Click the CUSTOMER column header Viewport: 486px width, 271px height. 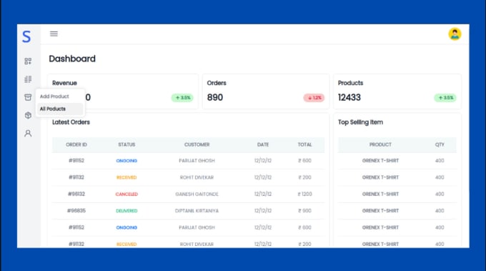tap(197, 144)
